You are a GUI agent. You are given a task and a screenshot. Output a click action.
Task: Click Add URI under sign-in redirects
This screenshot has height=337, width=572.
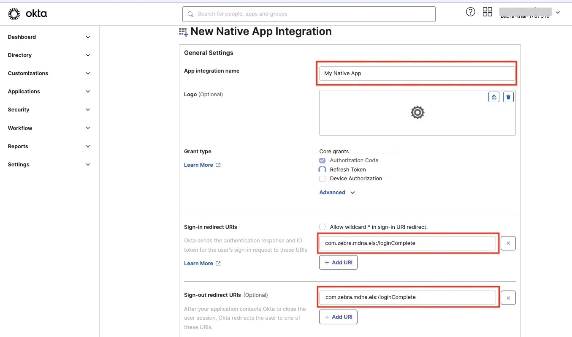click(x=338, y=262)
